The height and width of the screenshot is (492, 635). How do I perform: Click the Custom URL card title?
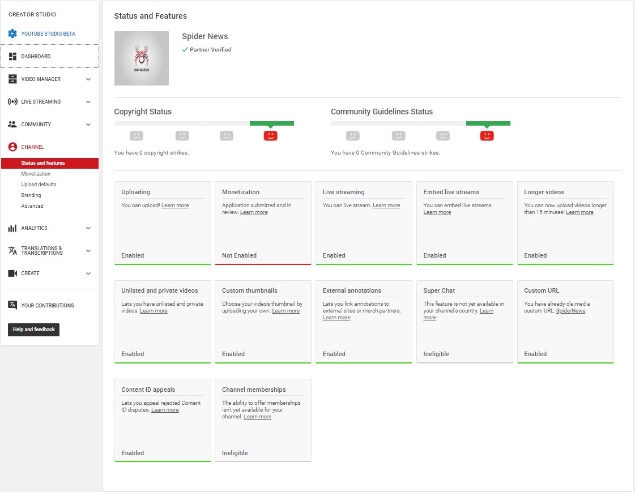542,290
